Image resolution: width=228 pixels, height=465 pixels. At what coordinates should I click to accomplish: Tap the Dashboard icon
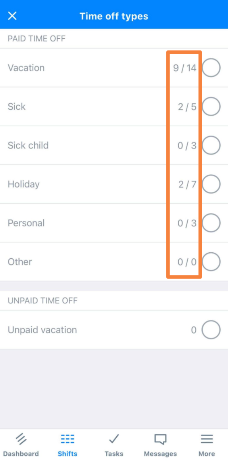click(x=21, y=439)
